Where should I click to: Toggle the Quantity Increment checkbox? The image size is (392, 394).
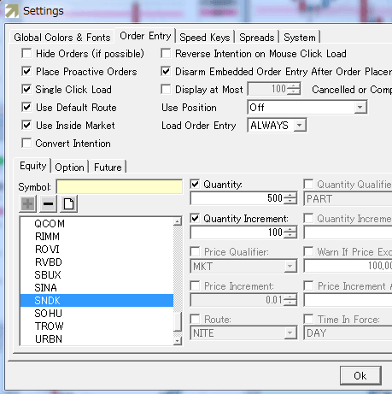pyautogui.click(x=195, y=218)
